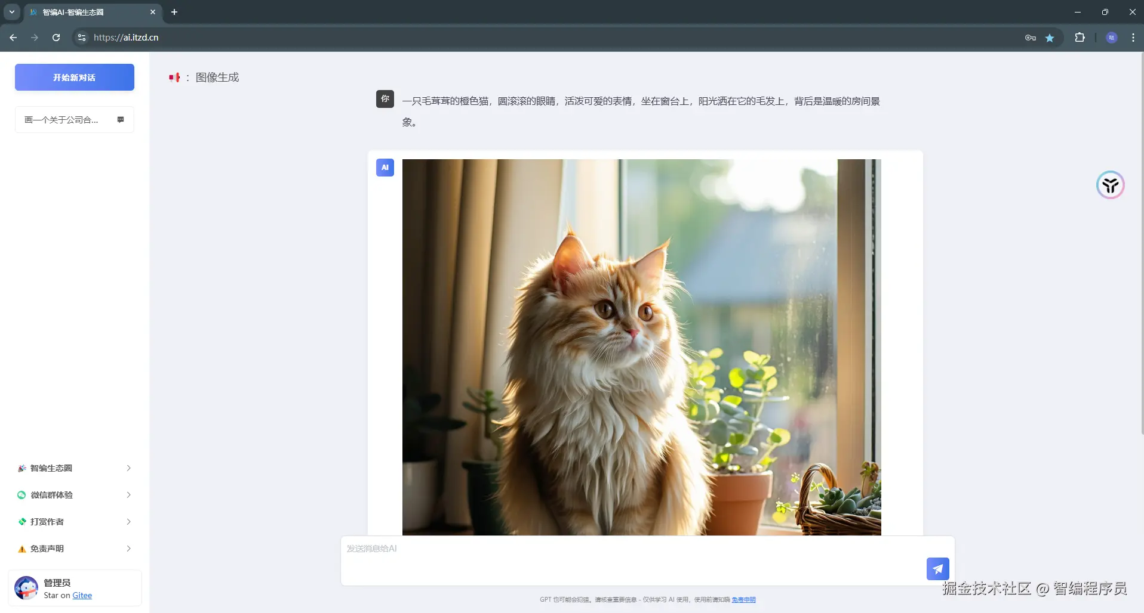Open the Gitee link below 管理员
This screenshot has width=1144, height=613.
tap(82, 595)
